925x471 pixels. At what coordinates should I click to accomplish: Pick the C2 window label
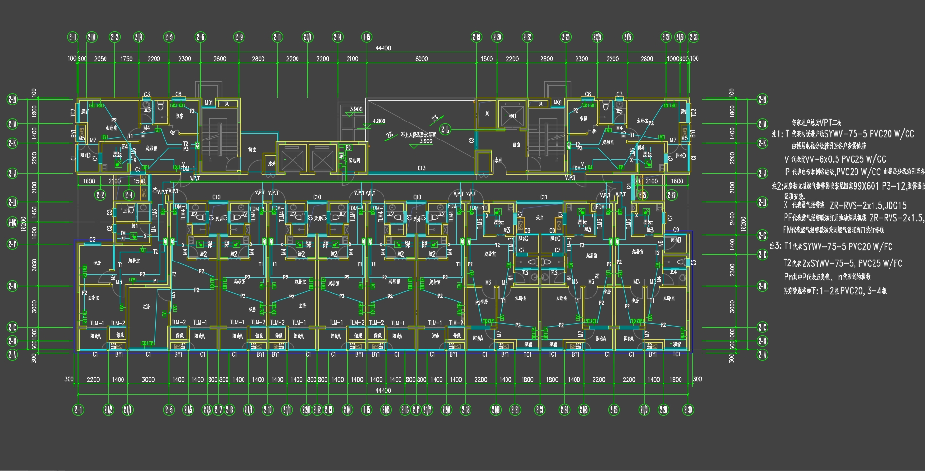(92, 239)
